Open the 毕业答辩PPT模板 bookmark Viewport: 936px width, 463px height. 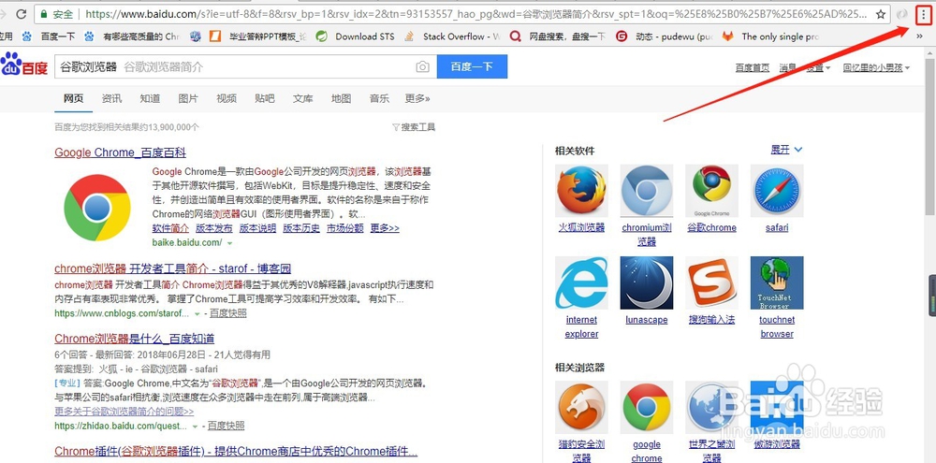point(258,36)
